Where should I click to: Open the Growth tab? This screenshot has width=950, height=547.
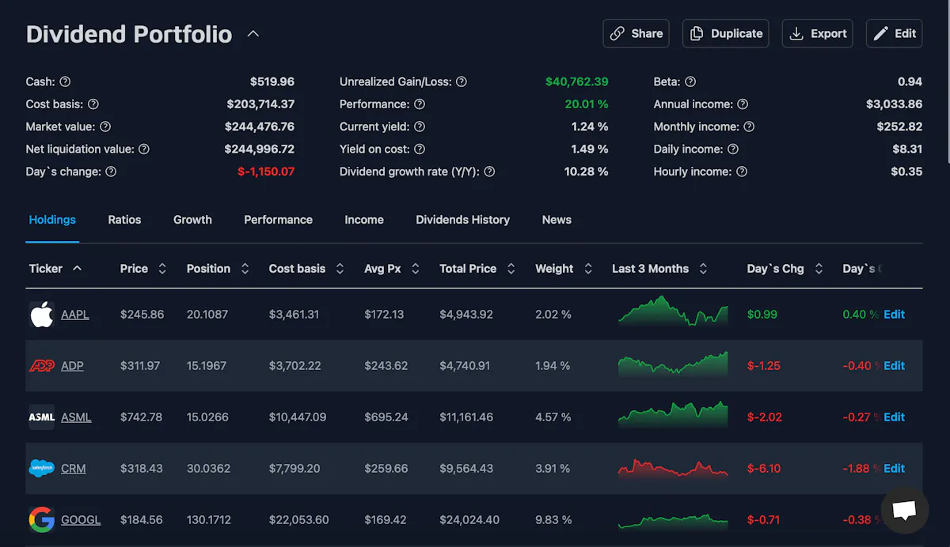[192, 220]
